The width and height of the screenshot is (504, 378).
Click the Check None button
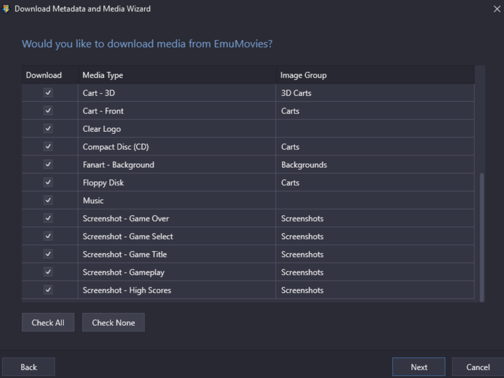(113, 322)
